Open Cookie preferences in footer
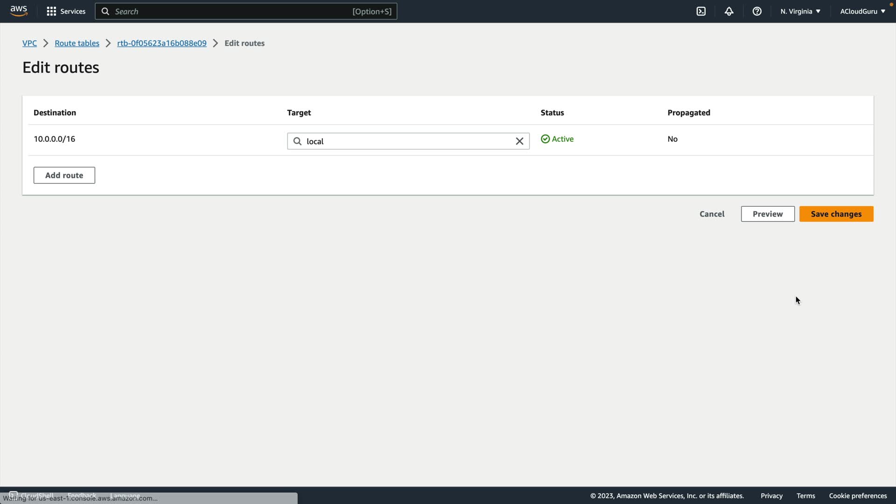Image resolution: width=896 pixels, height=504 pixels. pyautogui.click(x=858, y=496)
